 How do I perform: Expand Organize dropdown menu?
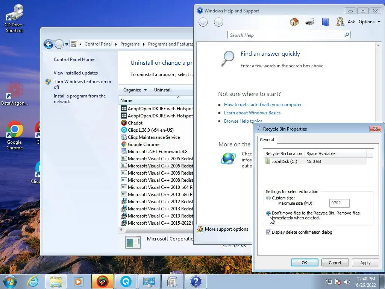pos(135,90)
